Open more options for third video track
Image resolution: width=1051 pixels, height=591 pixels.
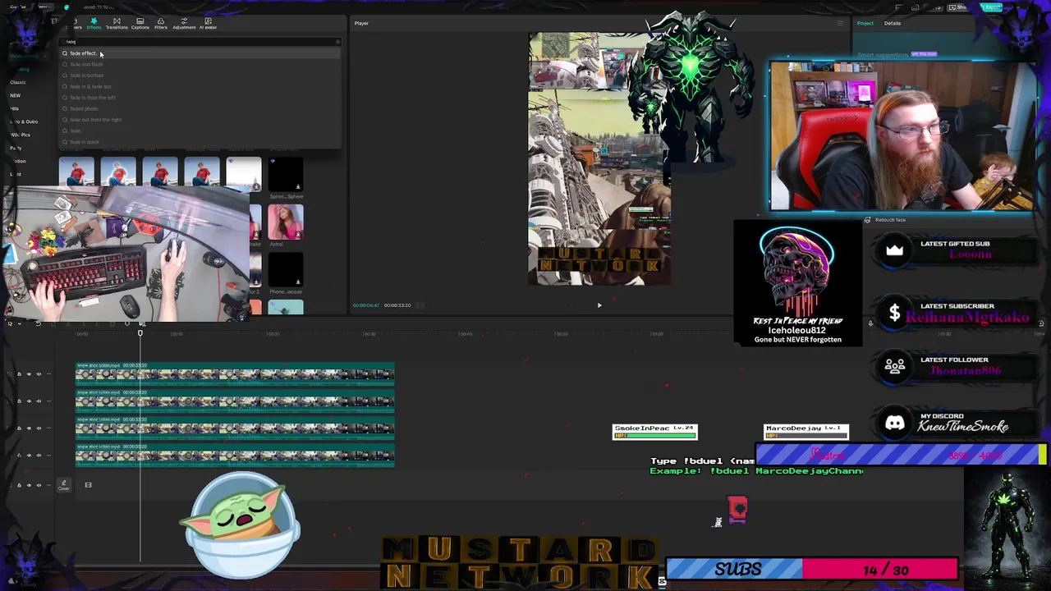point(48,428)
